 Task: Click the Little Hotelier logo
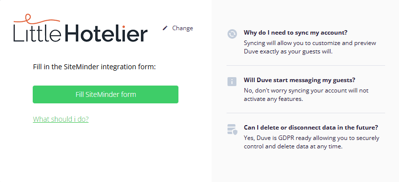[x=80, y=28]
